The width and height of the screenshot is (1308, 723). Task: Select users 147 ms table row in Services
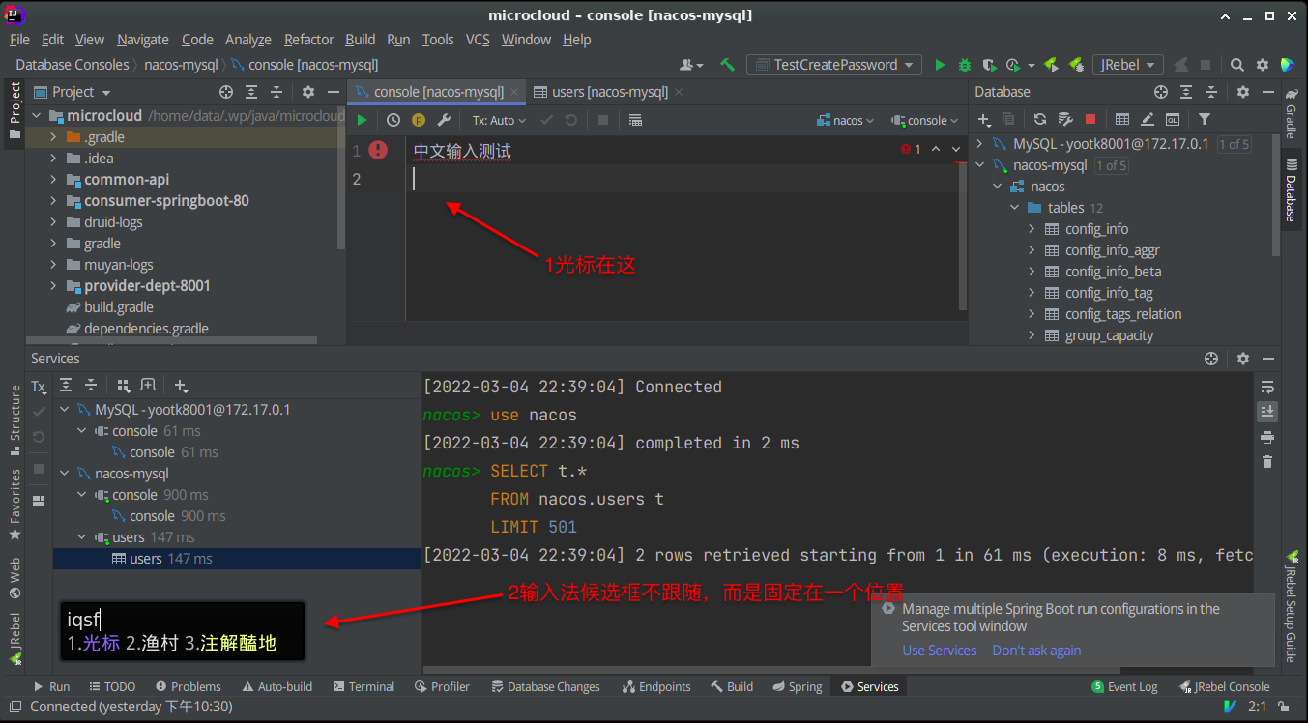tap(237, 559)
